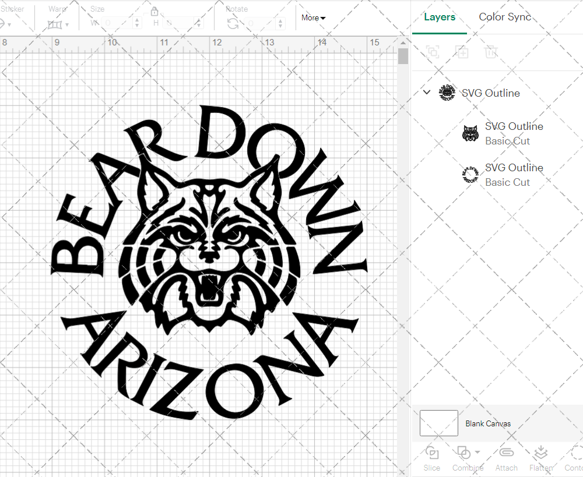Collapse the SVG Outline group chevron
Screen dimensions: 583x477
pos(427,92)
